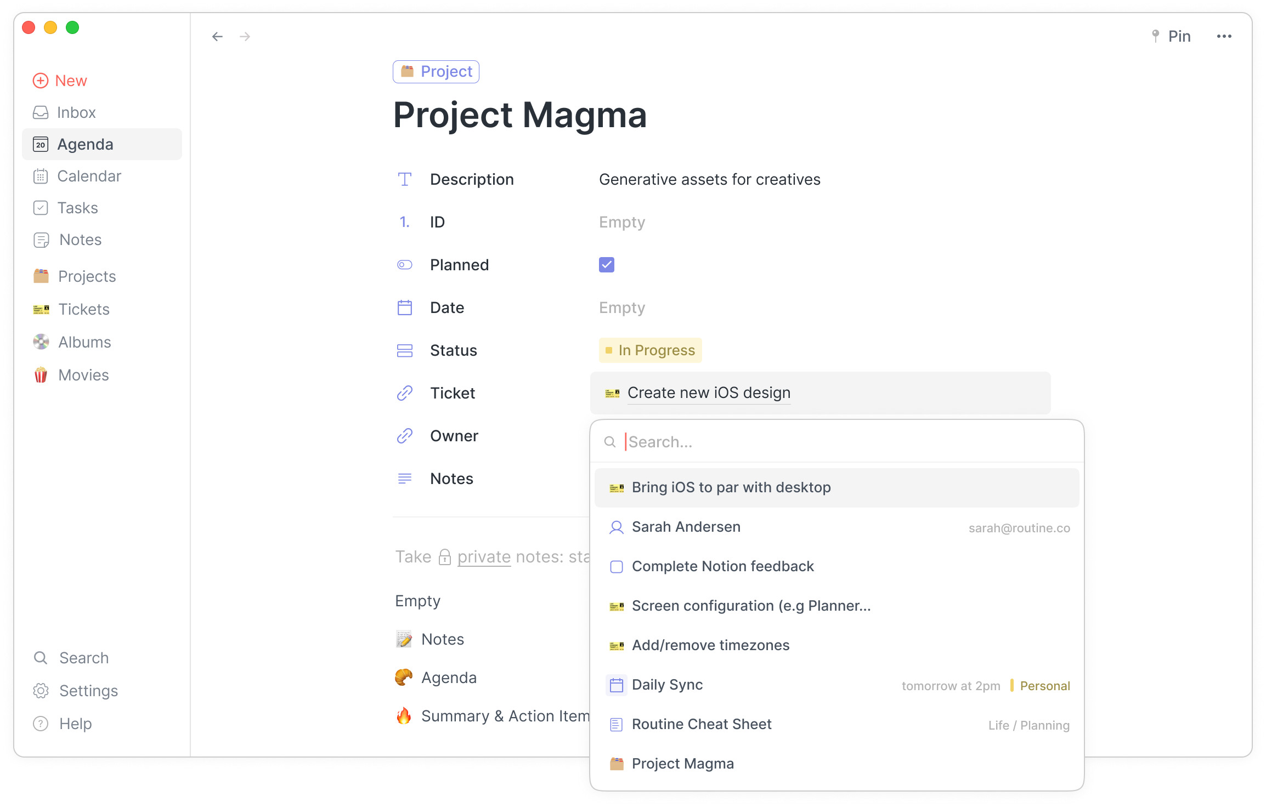1266x808 pixels.
Task: Open the Create new iOS design ticket link
Action: pyautogui.click(x=709, y=392)
